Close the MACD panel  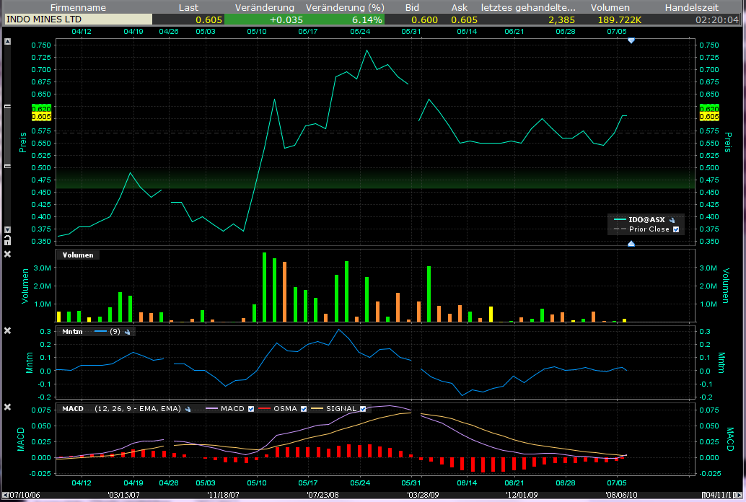pos(8,408)
